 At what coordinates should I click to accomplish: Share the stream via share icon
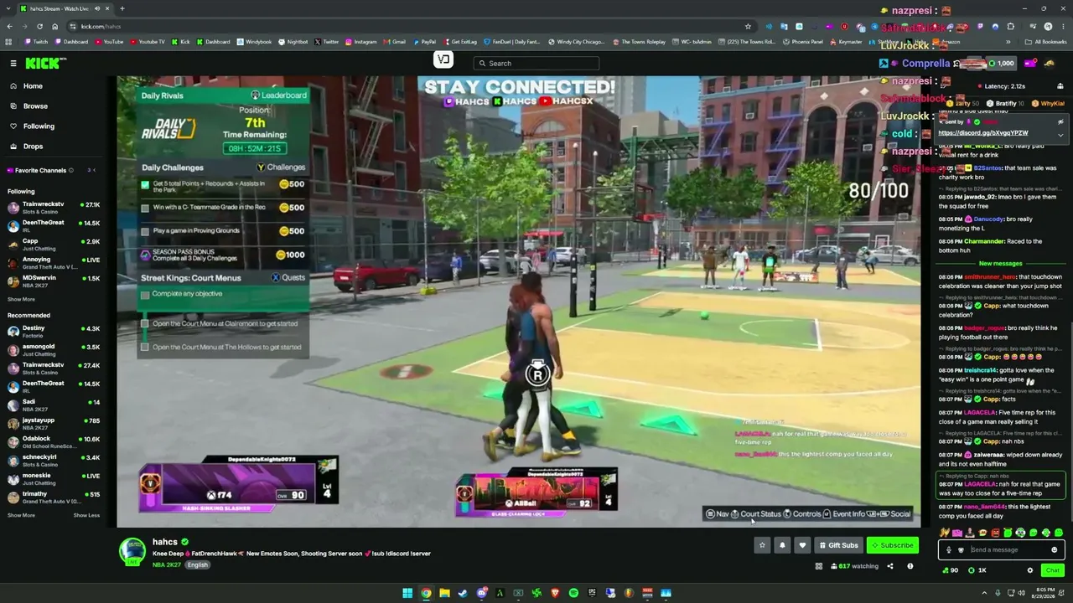pyautogui.click(x=890, y=566)
